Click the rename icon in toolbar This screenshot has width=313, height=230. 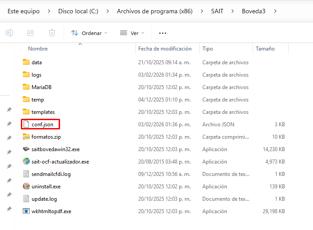click(x=9, y=33)
